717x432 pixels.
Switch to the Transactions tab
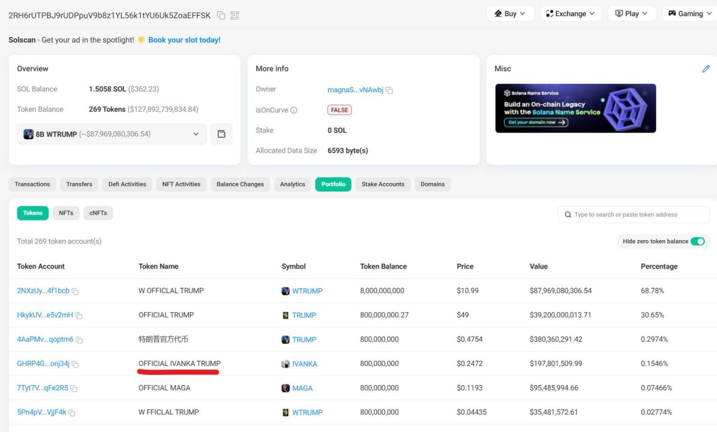pos(32,184)
